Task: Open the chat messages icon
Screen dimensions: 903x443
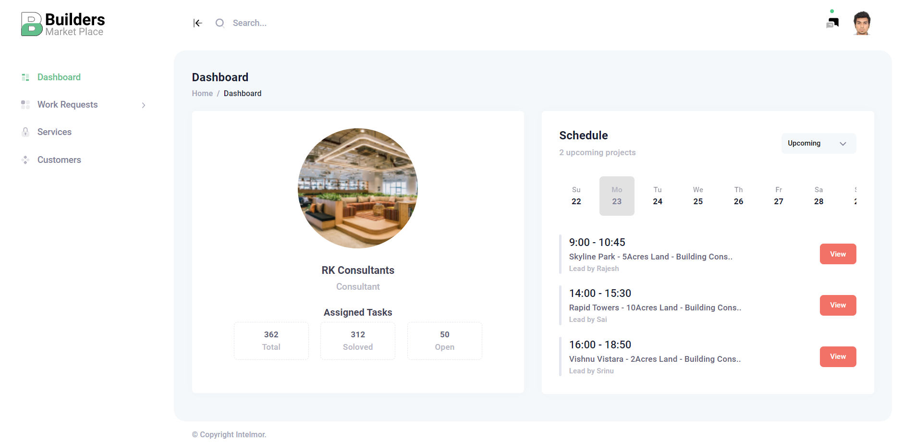Action: tap(832, 22)
